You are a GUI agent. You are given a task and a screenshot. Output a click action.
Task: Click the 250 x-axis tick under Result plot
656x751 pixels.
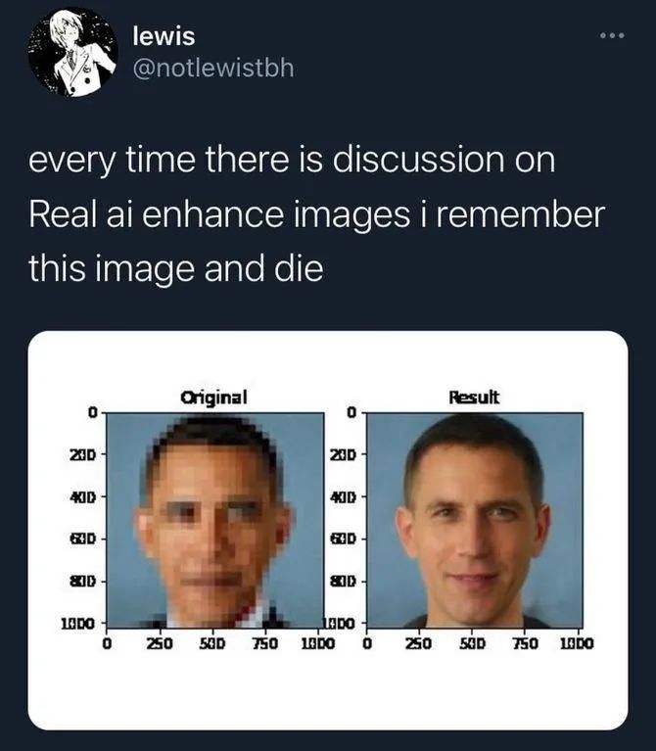(x=418, y=643)
